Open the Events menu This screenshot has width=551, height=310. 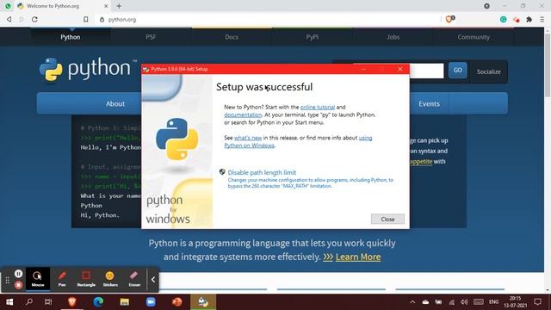coord(429,103)
